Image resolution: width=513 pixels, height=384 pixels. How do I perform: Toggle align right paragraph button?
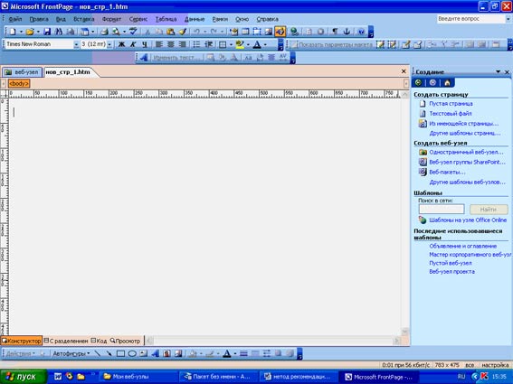[x=183, y=44]
